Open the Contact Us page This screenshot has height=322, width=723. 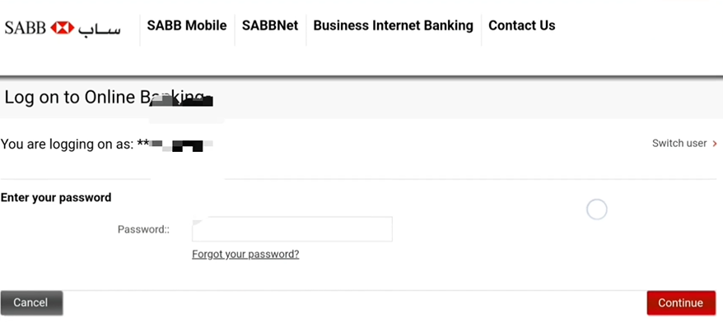click(x=521, y=25)
